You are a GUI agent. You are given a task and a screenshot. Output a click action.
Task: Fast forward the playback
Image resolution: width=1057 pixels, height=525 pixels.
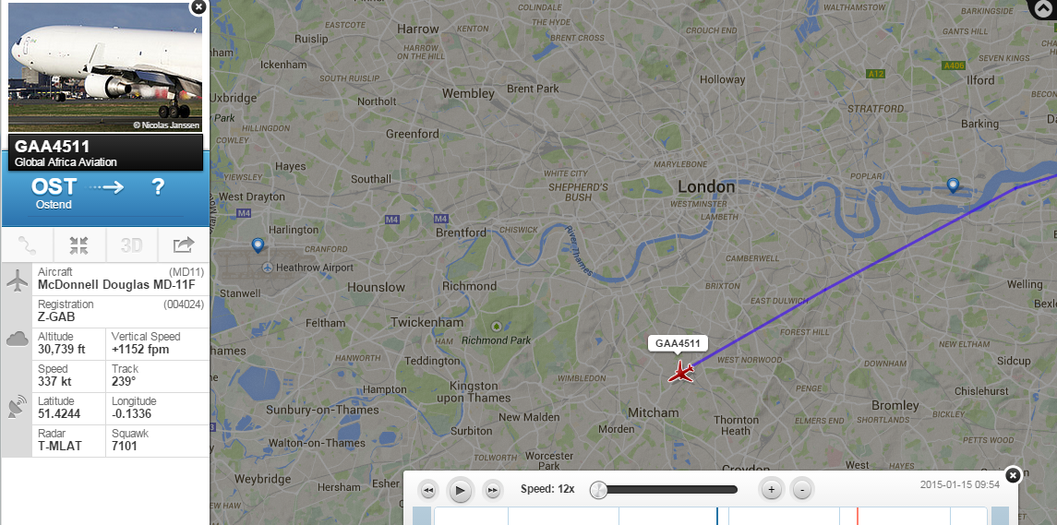493,490
